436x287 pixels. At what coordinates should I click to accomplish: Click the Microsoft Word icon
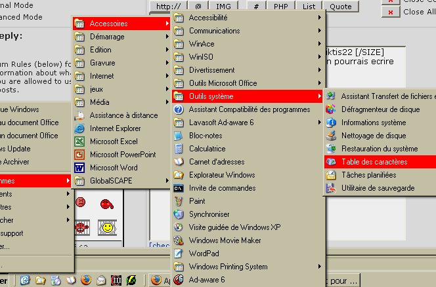[79, 168]
